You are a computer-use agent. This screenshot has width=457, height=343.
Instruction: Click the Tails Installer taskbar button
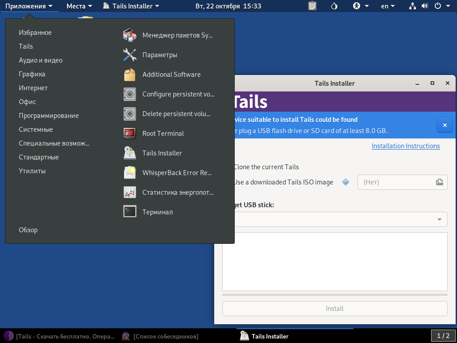[x=295, y=336]
